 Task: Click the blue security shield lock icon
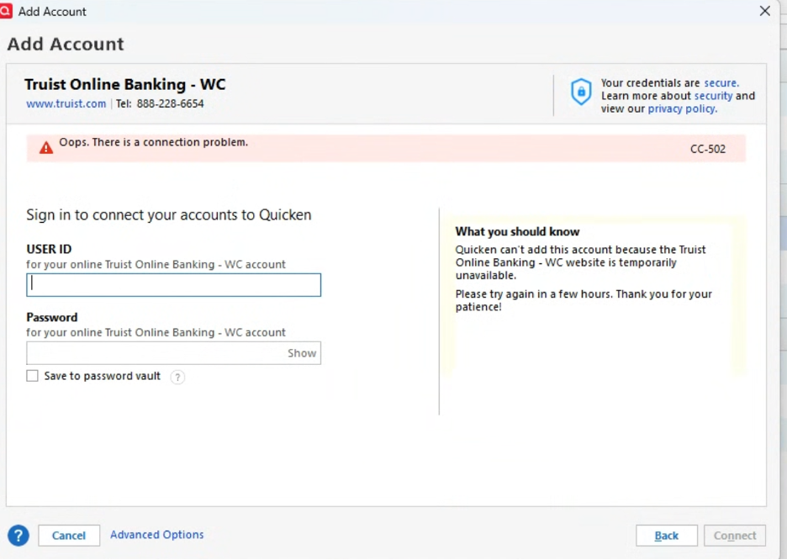pos(581,92)
